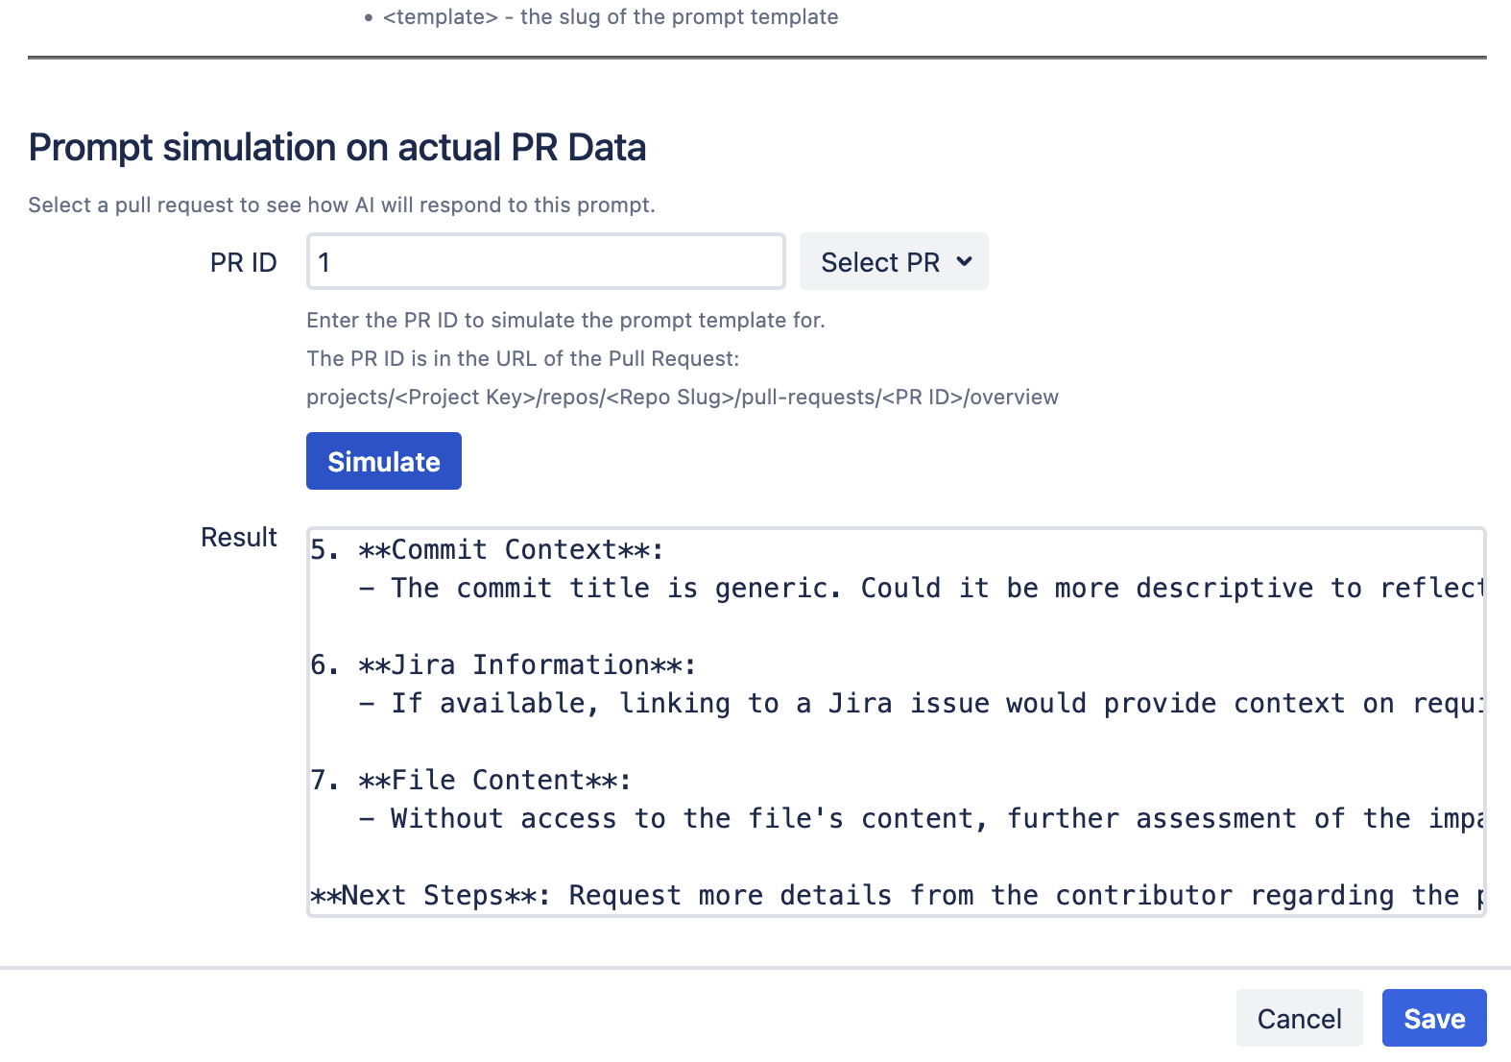Click the Next Steps line in Result

pos(893,896)
